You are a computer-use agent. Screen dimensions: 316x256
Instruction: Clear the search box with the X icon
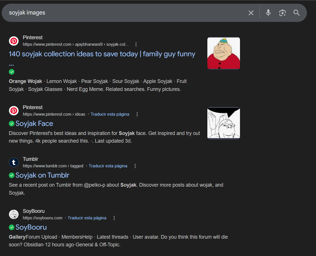251,13
